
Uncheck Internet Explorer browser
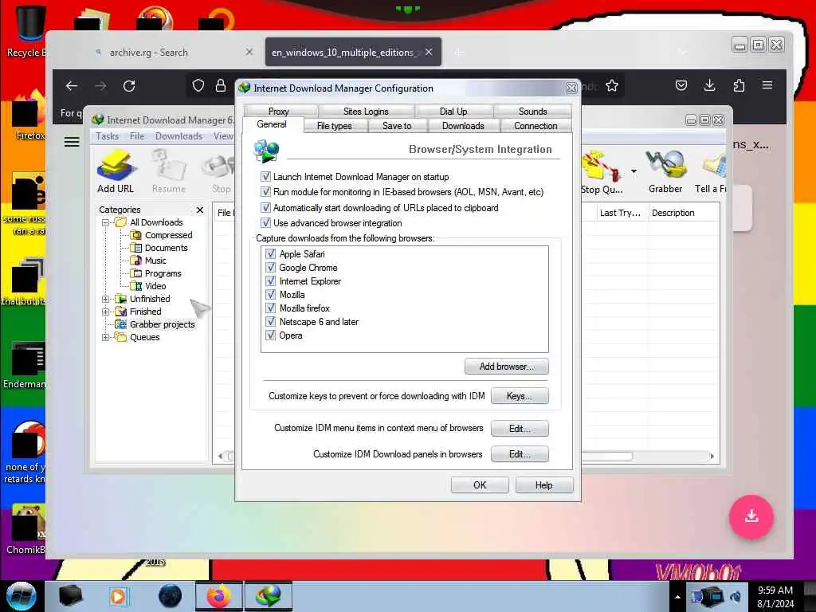tap(271, 281)
